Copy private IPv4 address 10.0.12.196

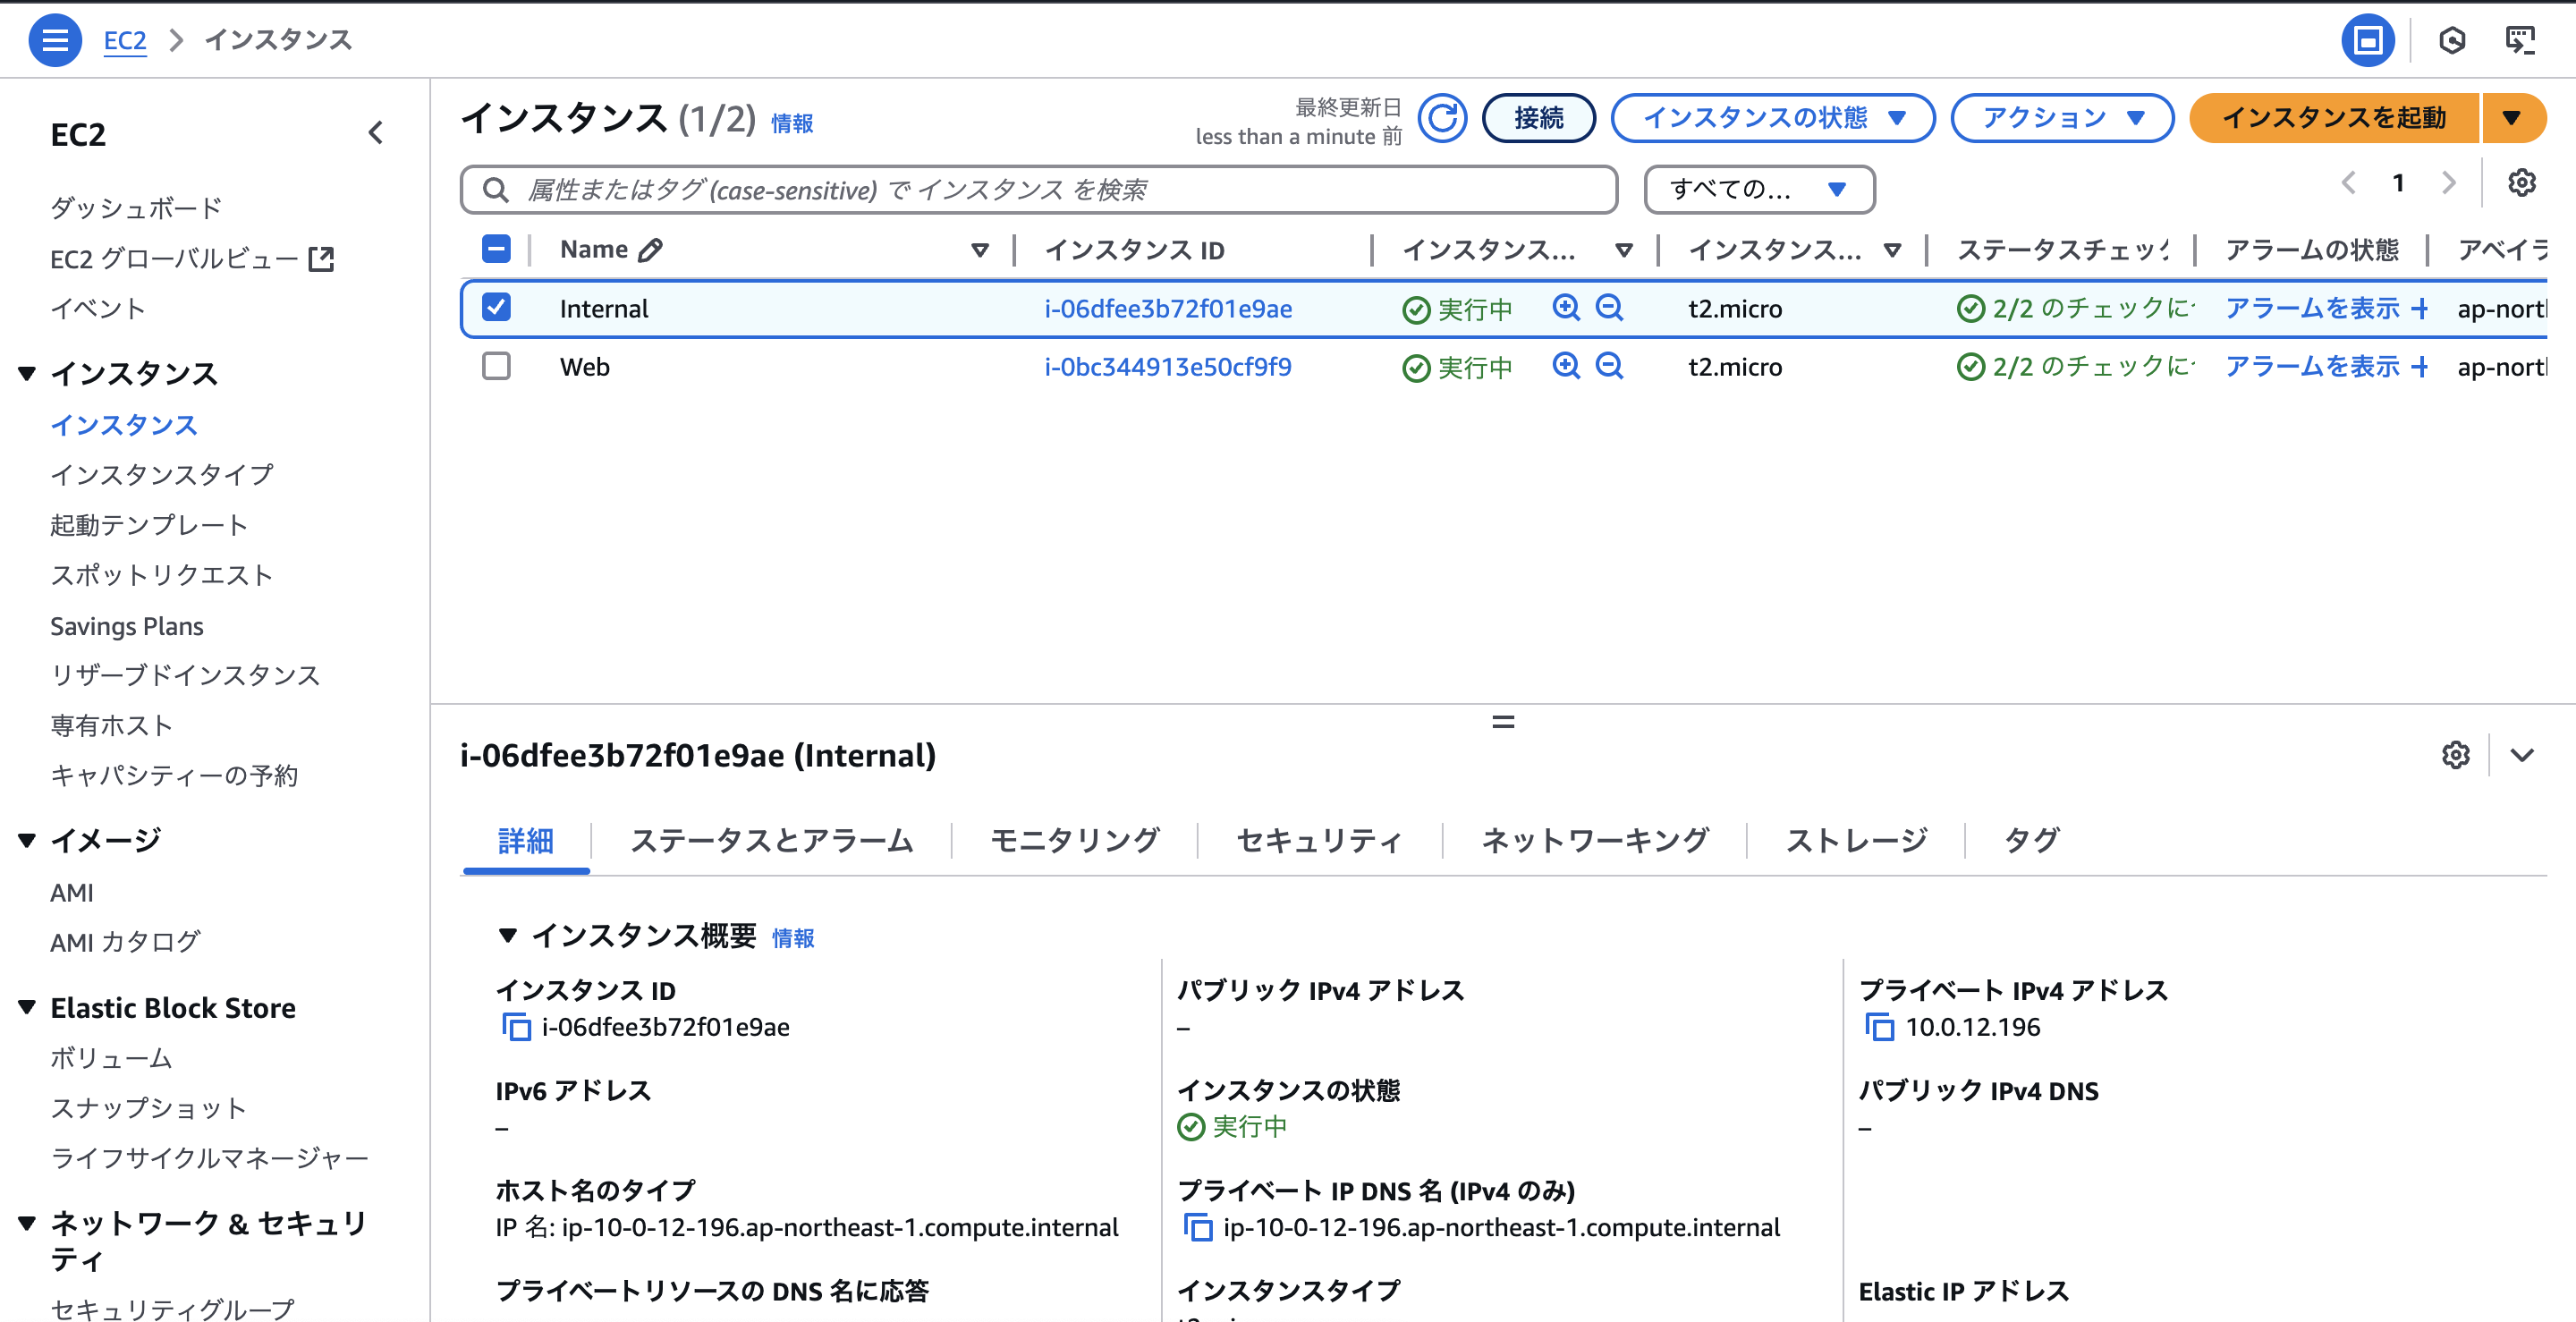[1881, 1026]
